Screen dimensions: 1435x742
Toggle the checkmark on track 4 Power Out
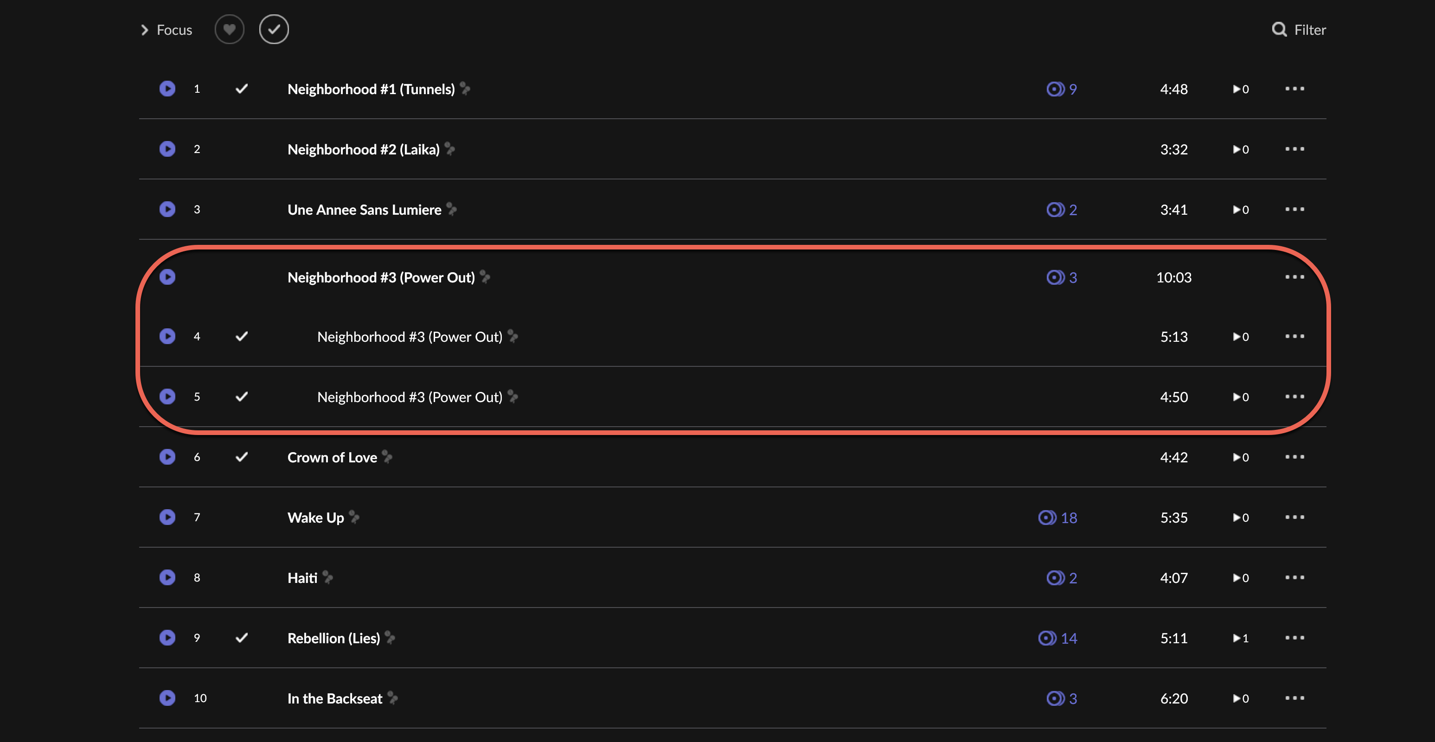click(x=241, y=336)
